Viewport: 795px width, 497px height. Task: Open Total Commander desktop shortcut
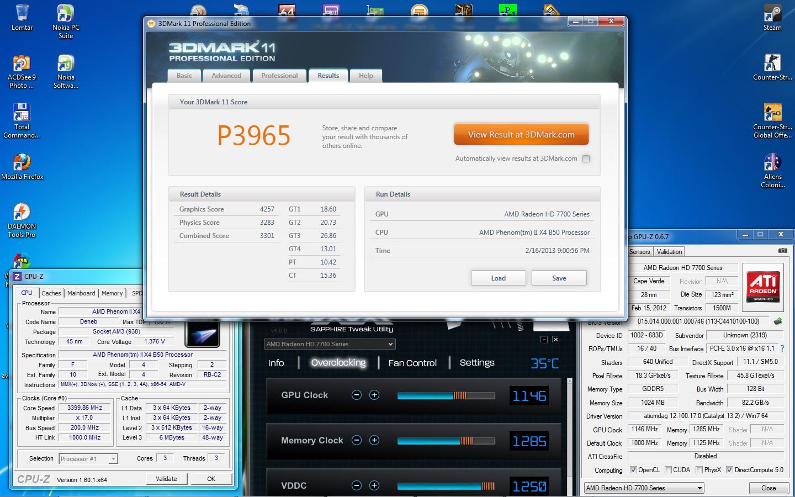pyautogui.click(x=22, y=121)
